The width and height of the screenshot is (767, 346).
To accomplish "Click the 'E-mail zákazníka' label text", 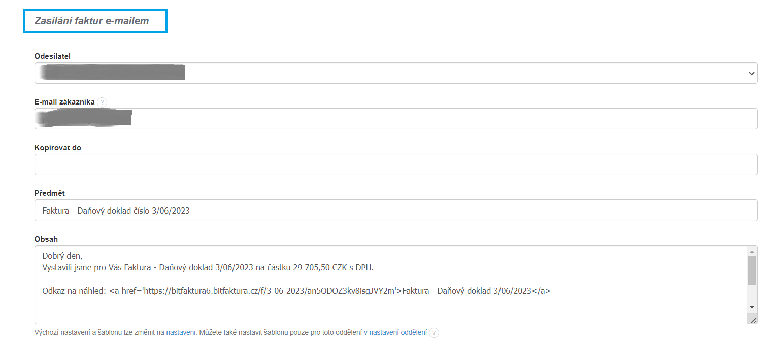I will [x=64, y=102].
